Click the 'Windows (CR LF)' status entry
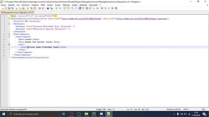Viewport: 209px width, 117px height. pos(173,109)
